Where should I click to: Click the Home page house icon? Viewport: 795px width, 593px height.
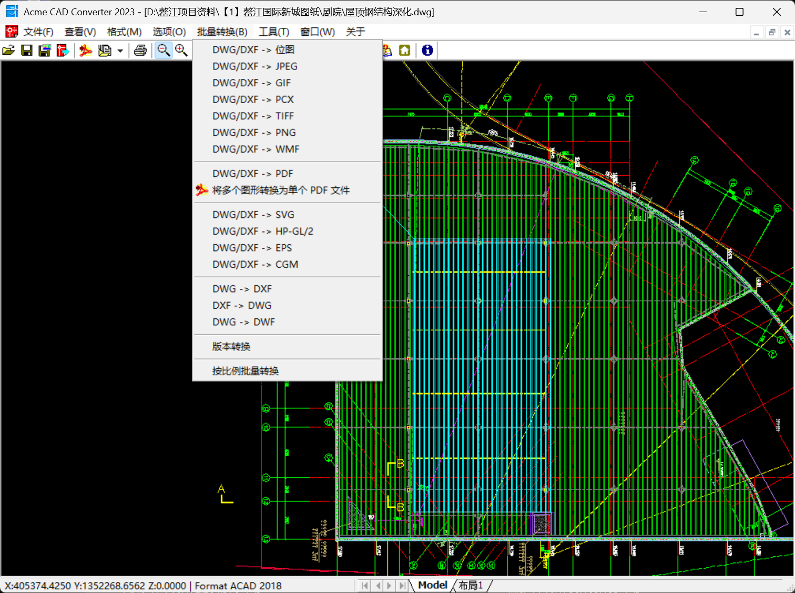404,51
